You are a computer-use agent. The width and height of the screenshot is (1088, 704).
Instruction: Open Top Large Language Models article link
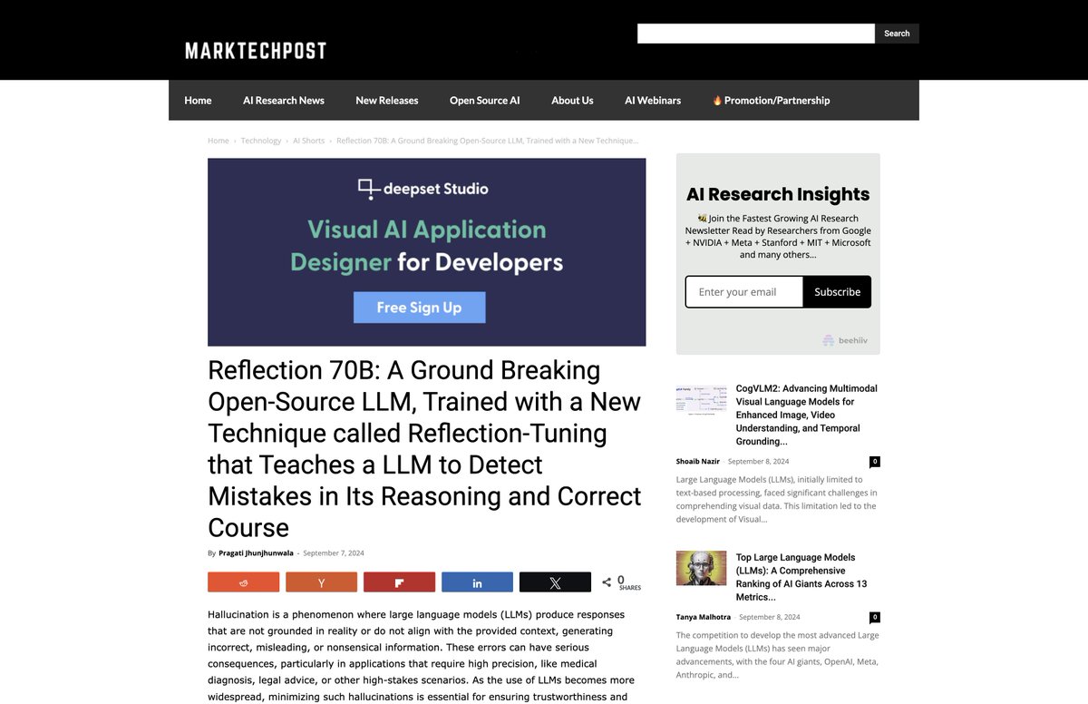pos(801,577)
